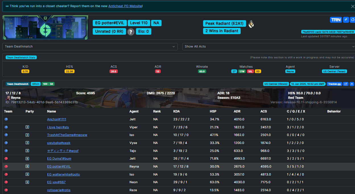Click the 17W wins badge

tap(242, 71)
